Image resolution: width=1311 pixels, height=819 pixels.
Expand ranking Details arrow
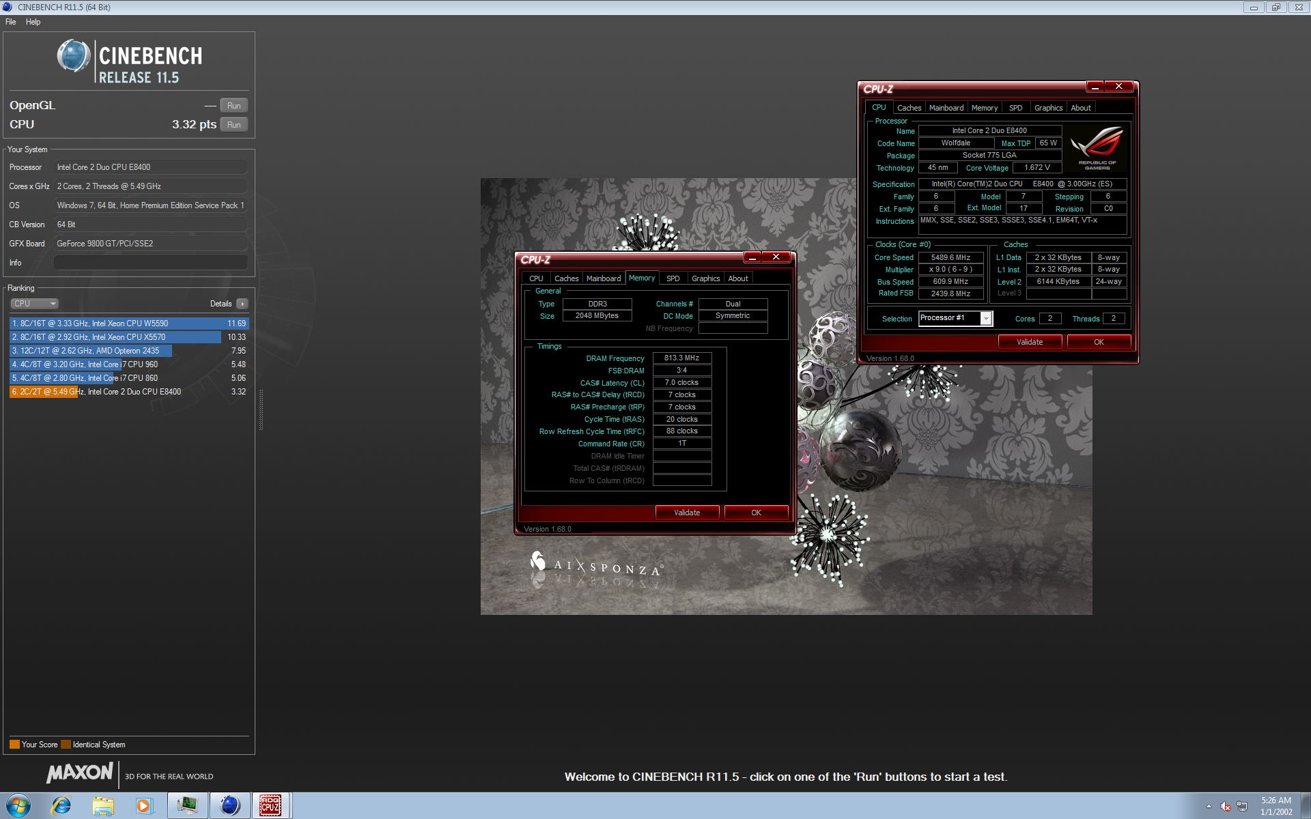(242, 304)
